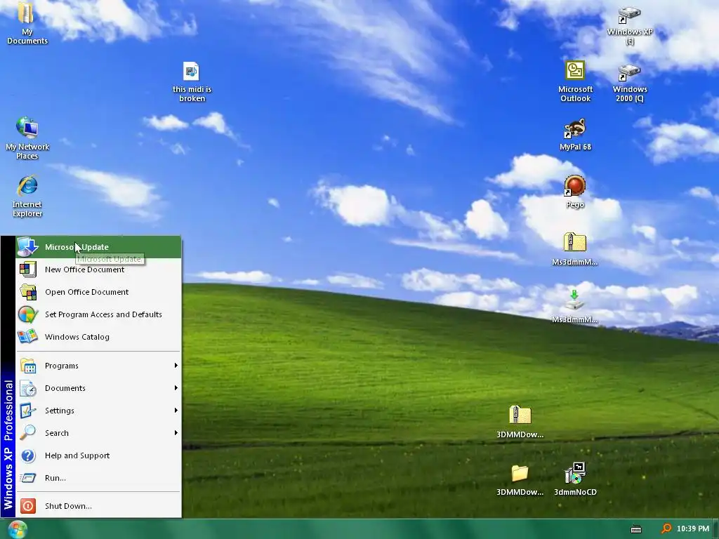Select the 3dmmNoCD installer icon
Image resolution: width=719 pixels, height=539 pixels.
tap(575, 479)
